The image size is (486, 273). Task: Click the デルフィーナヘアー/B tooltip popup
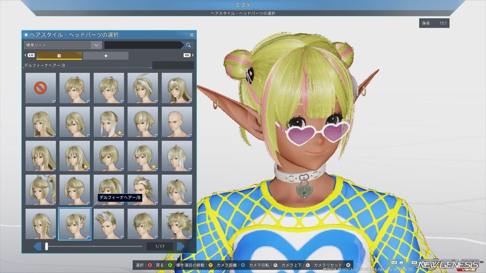pos(120,197)
